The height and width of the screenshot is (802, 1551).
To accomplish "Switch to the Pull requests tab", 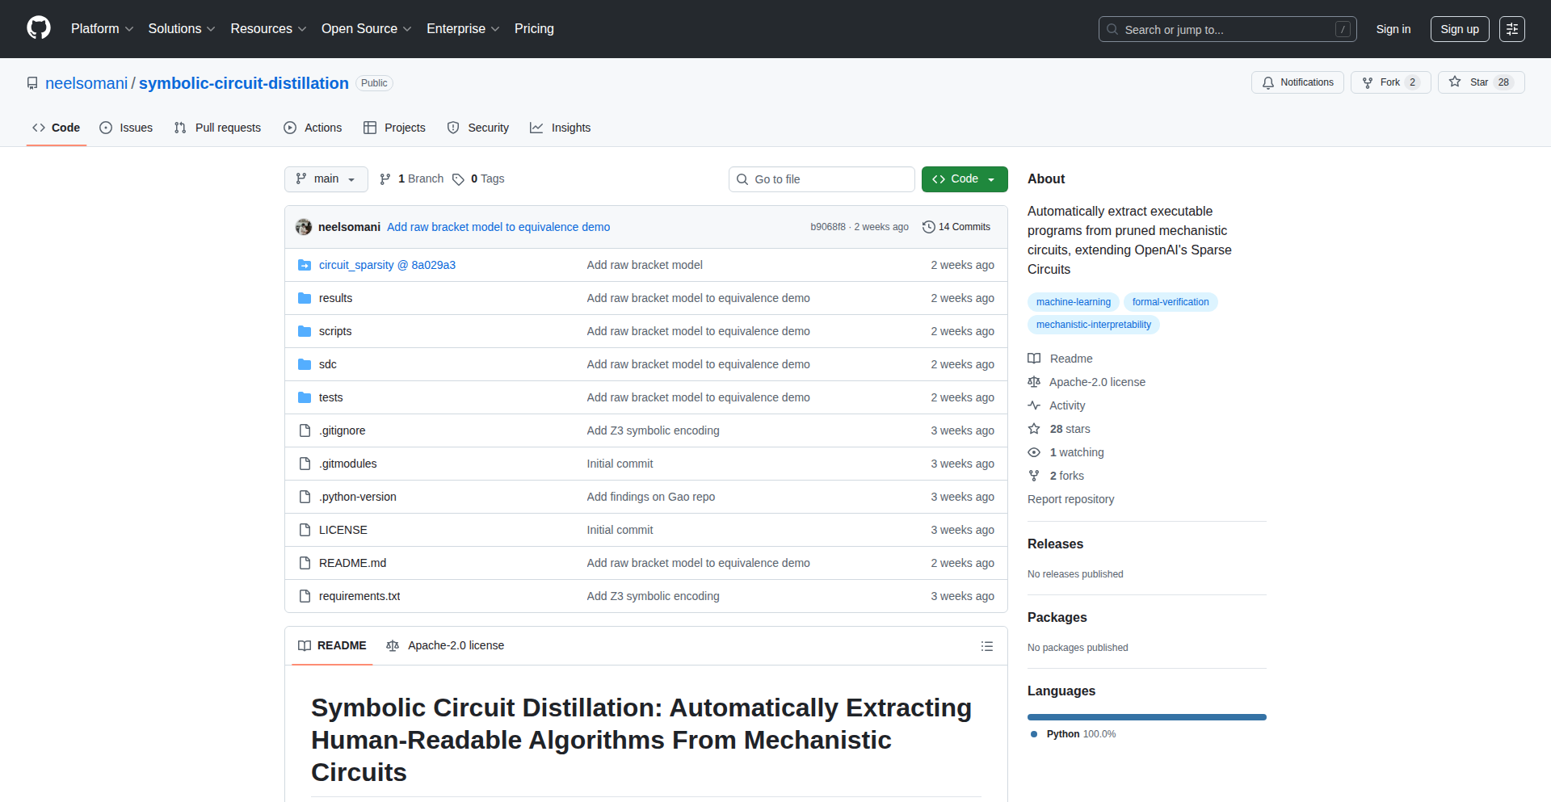I will (218, 128).
